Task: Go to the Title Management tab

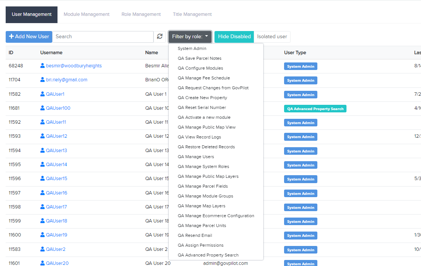Action: 192,14
